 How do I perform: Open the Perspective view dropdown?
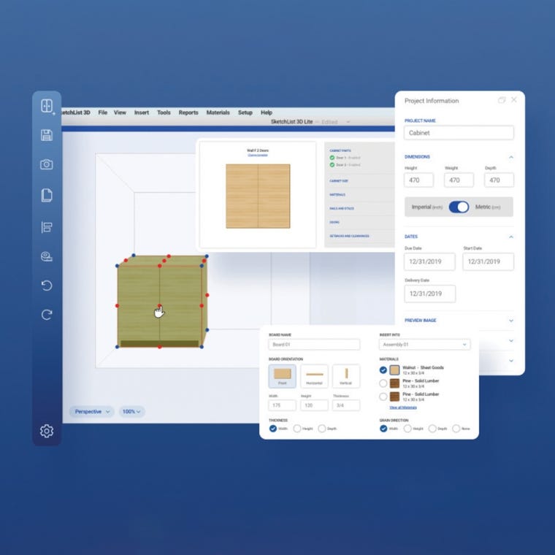click(92, 411)
